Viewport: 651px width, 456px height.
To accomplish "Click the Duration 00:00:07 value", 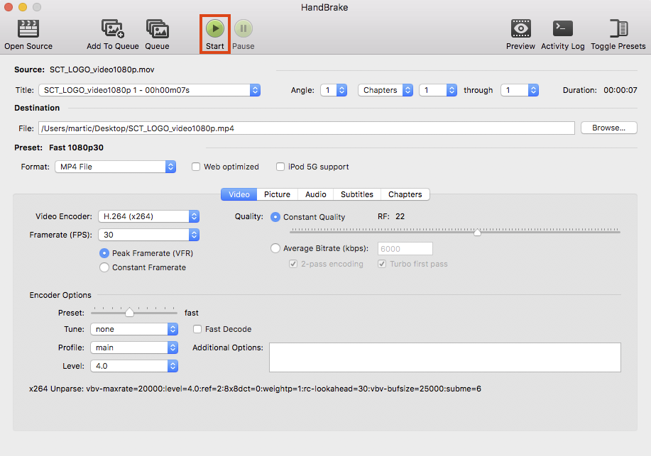I will click(x=620, y=90).
